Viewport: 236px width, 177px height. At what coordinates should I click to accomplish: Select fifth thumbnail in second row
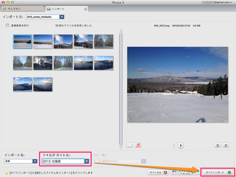click(x=104, y=63)
